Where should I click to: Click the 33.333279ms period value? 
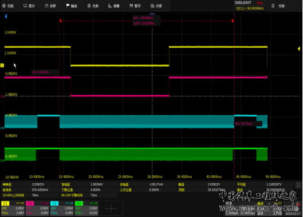217,189
